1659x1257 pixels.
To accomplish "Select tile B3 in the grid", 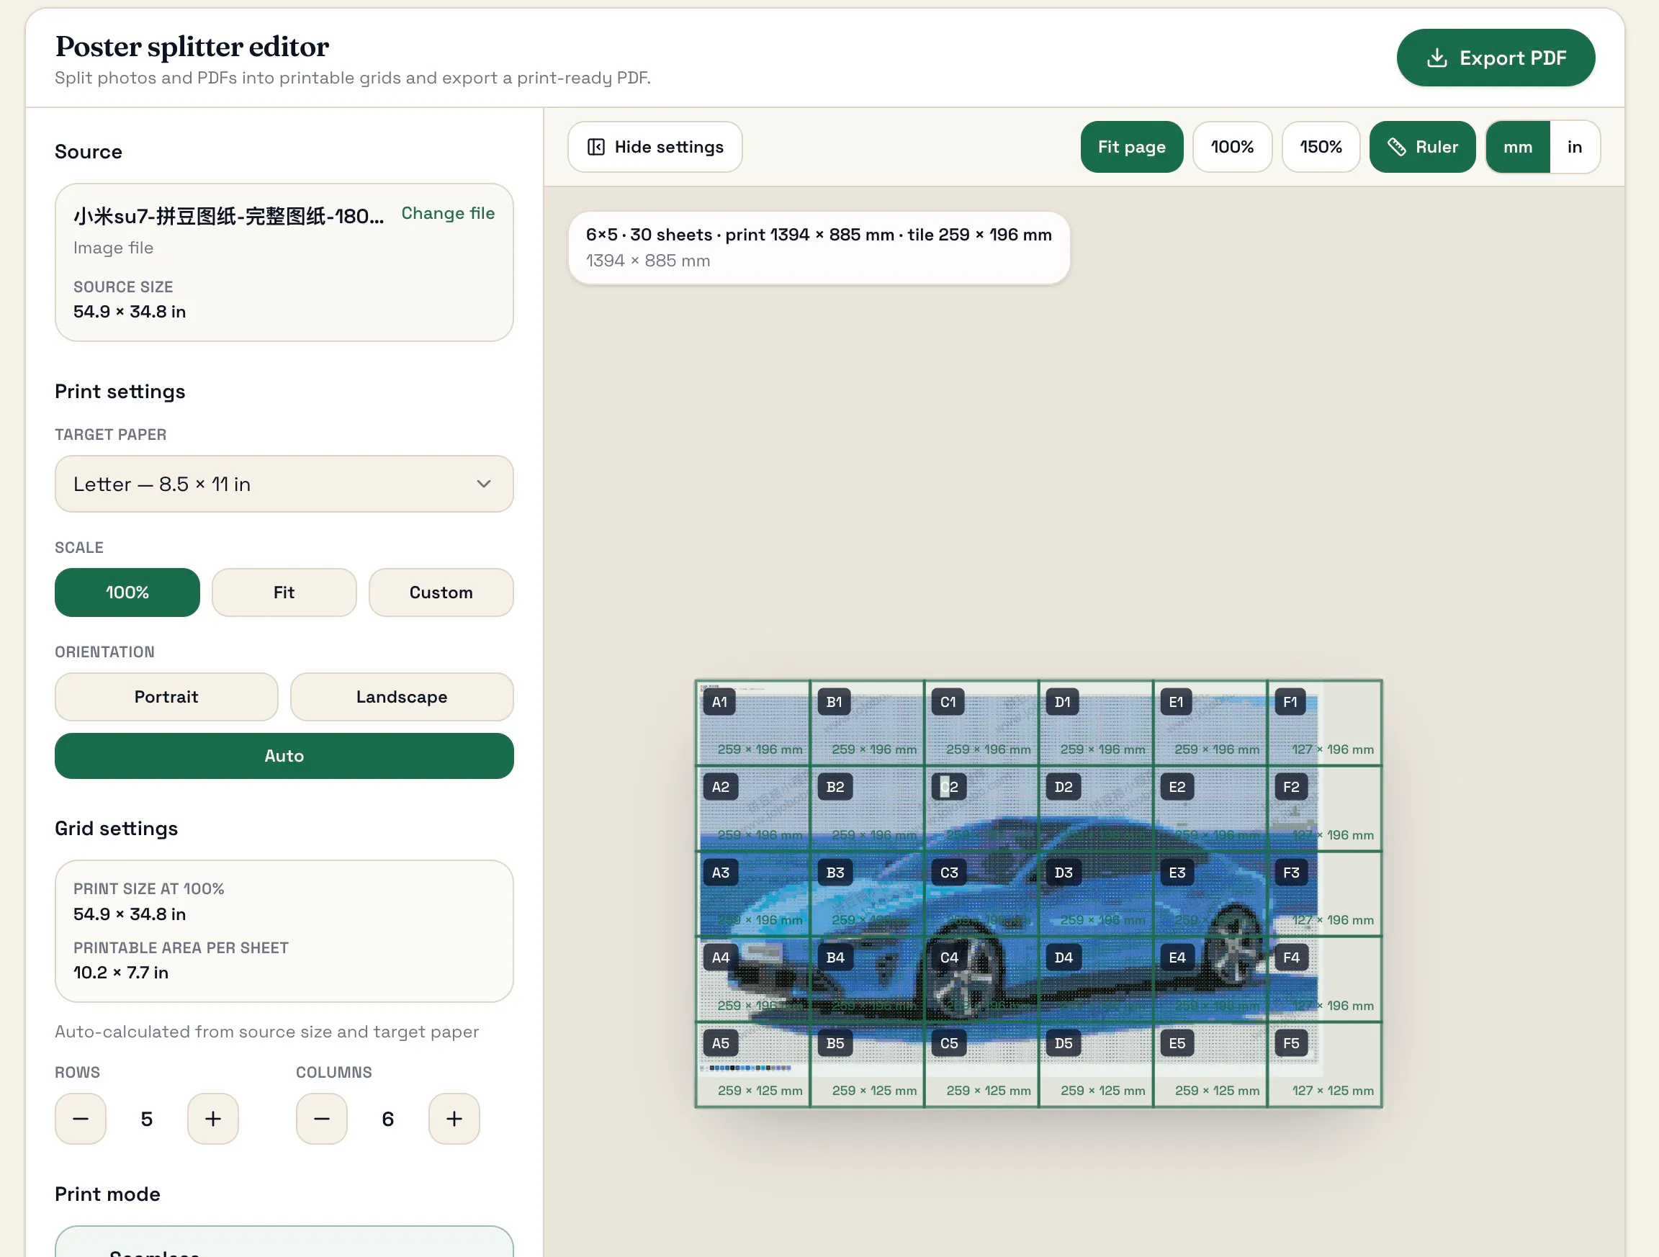I will click(x=868, y=894).
